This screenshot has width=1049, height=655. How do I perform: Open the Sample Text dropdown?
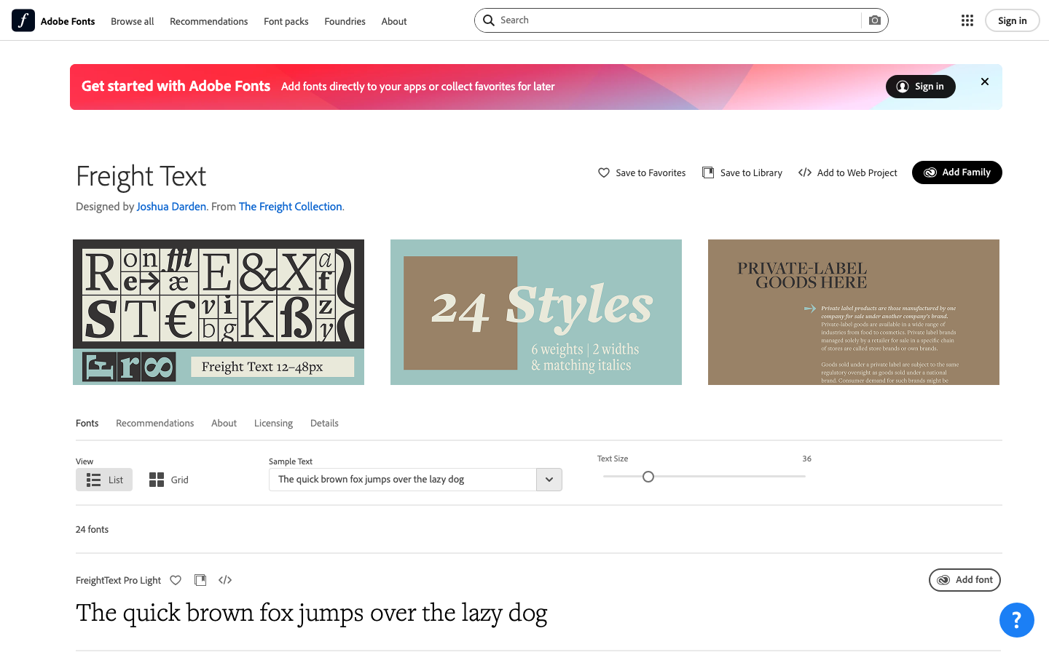(549, 480)
